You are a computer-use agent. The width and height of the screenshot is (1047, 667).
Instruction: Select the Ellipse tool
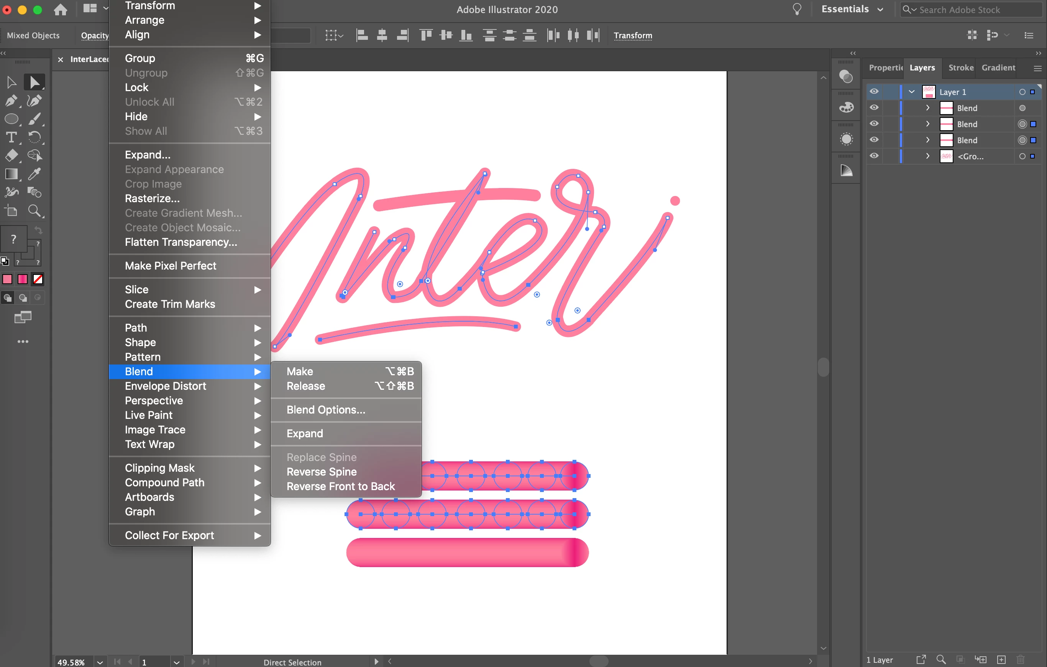pyautogui.click(x=11, y=119)
